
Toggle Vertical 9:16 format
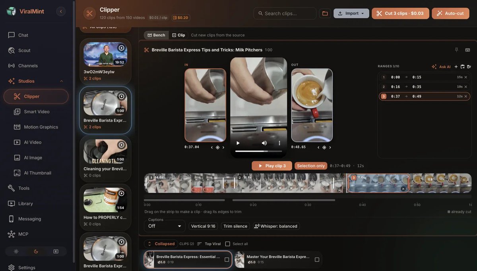[x=203, y=226]
